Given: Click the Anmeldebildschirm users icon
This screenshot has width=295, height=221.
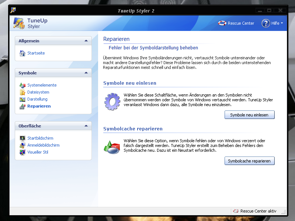Looking at the screenshot, I should click(x=22, y=145).
